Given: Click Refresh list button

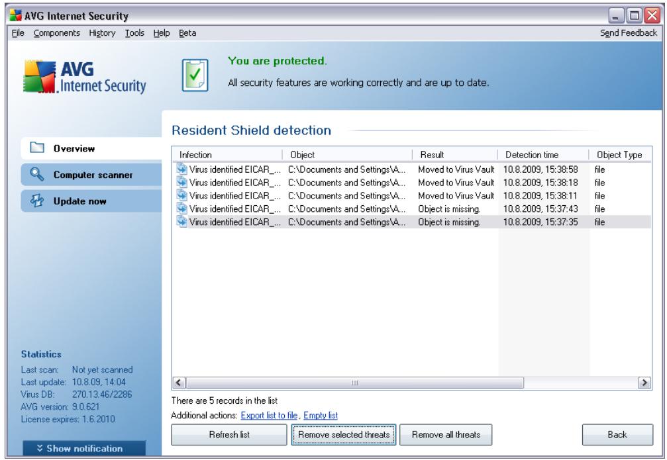Looking at the screenshot, I should point(229,434).
